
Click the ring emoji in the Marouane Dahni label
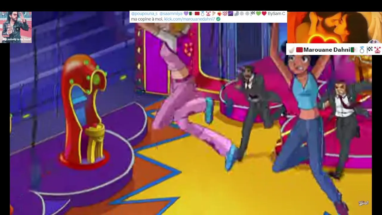[x=362, y=50]
